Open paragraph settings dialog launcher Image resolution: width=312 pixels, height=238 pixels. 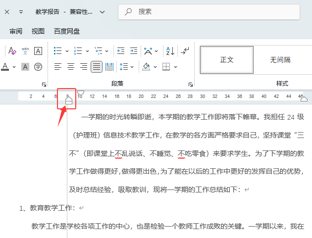point(191,85)
